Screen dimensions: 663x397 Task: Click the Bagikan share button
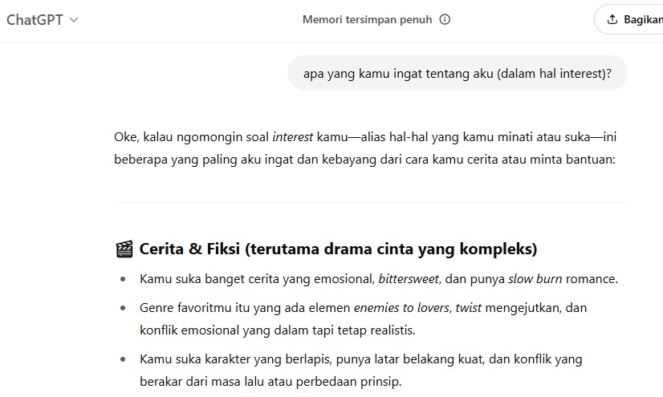tap(629, 19)
